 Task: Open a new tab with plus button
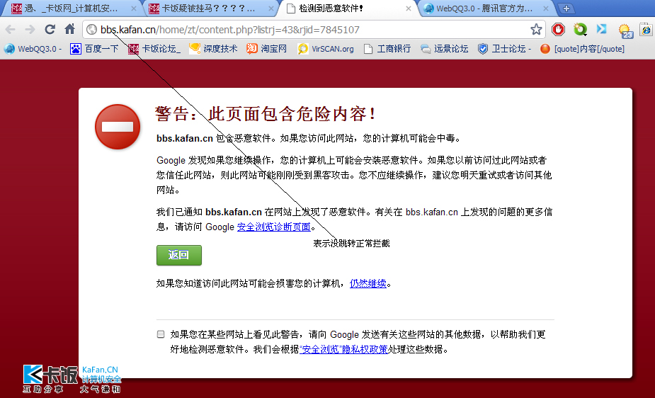click(x=566, y=8)
